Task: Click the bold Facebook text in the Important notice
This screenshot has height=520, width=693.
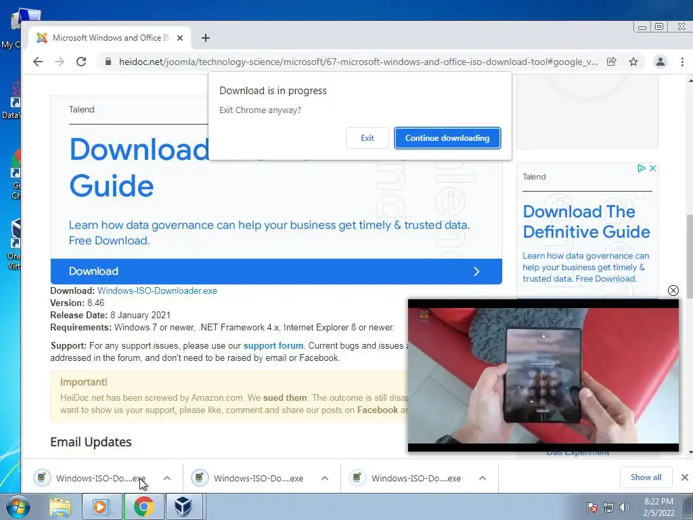Action: tap(378, 410)
